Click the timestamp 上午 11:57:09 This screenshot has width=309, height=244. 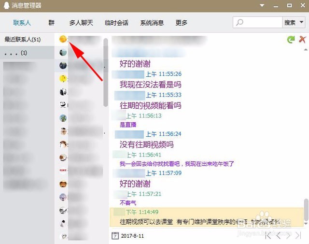(164, 173)
